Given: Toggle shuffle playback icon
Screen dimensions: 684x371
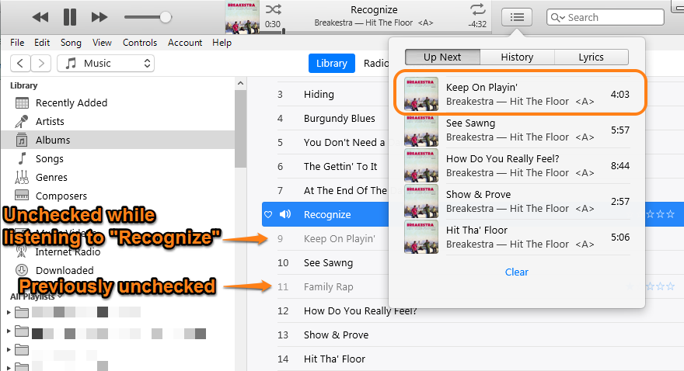Looking at the screenshot, I should (x=274, y=9).
